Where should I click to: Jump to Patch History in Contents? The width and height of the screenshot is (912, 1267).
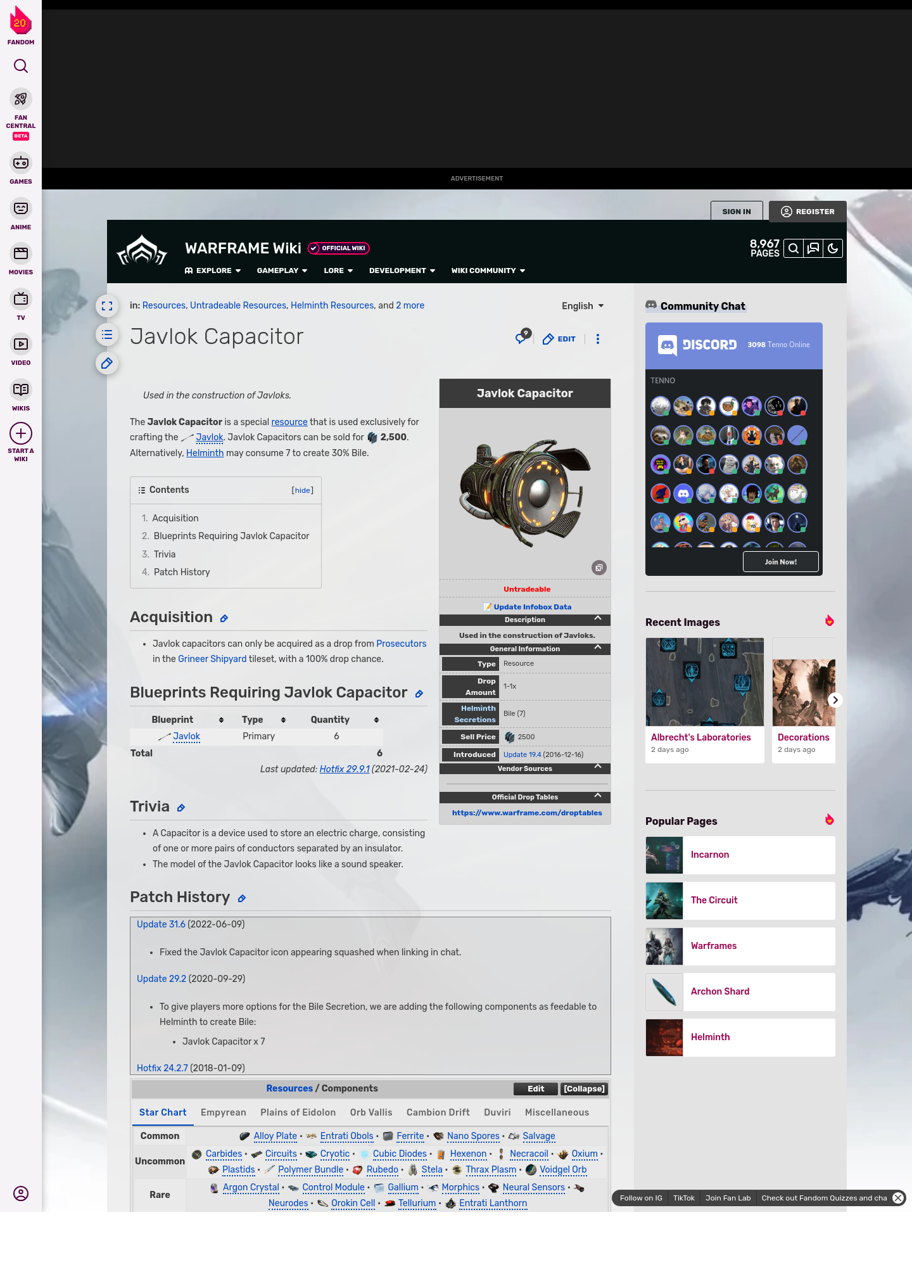tap(182, 572)
